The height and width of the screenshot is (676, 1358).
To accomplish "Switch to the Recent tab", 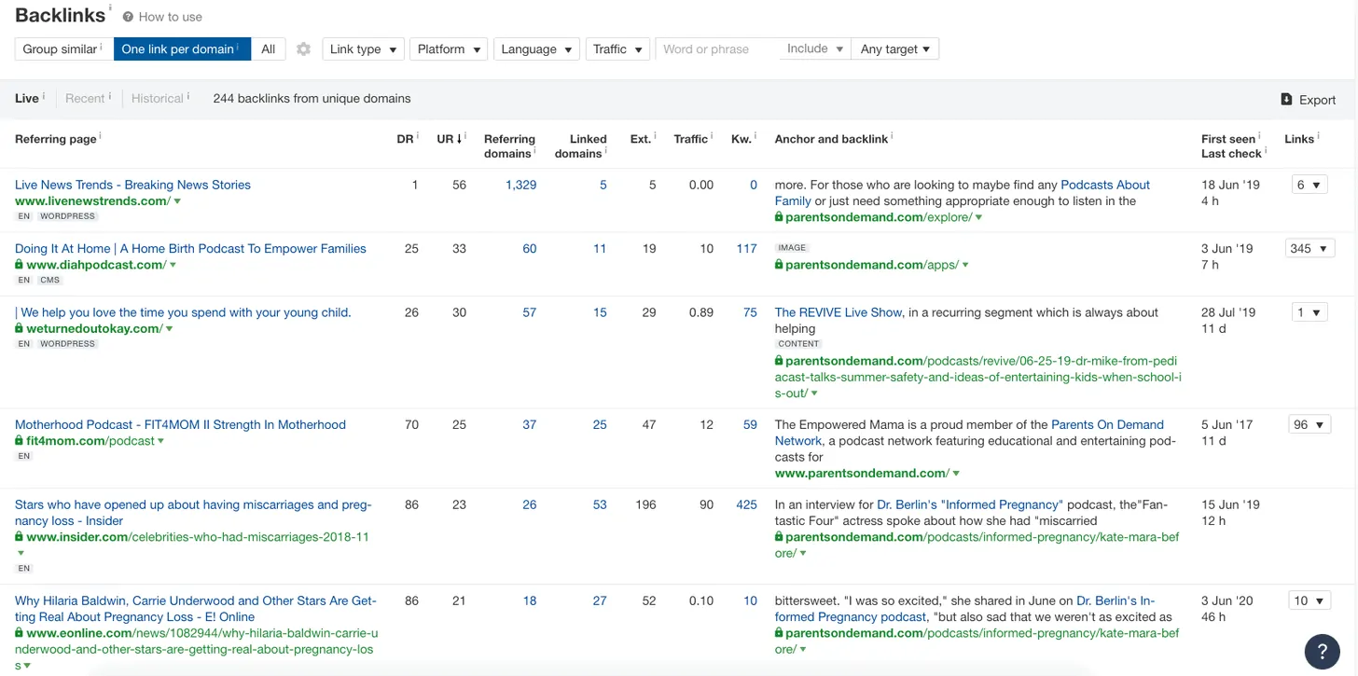I will (85, 98).
